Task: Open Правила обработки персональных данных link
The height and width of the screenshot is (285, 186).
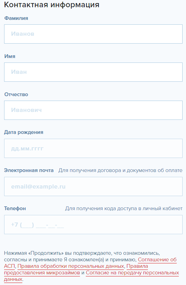Action: (x=71, y=266)
